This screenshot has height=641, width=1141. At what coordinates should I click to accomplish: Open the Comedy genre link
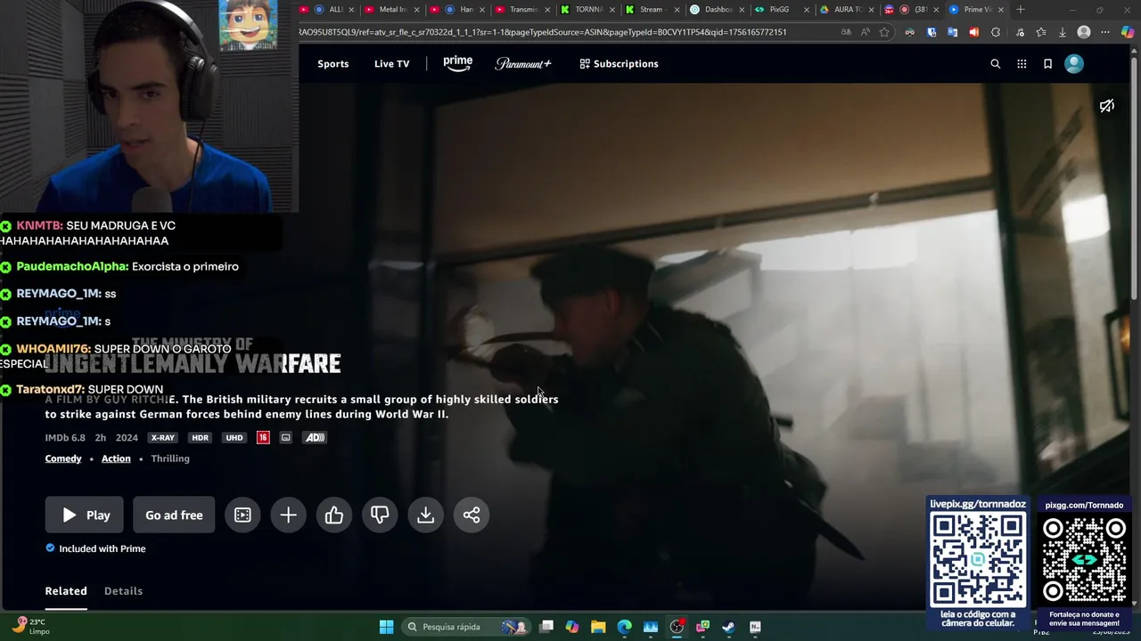[x=63, y=458]
